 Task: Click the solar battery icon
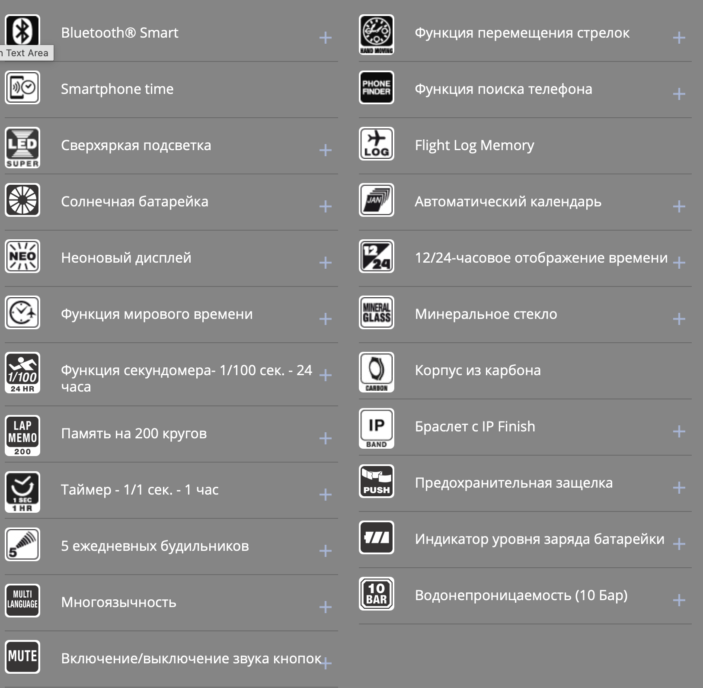(22, 200)
